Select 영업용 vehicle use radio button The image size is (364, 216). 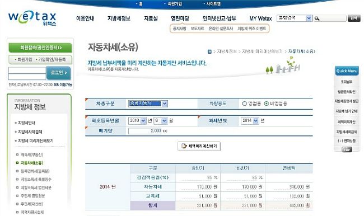(245, 104)
